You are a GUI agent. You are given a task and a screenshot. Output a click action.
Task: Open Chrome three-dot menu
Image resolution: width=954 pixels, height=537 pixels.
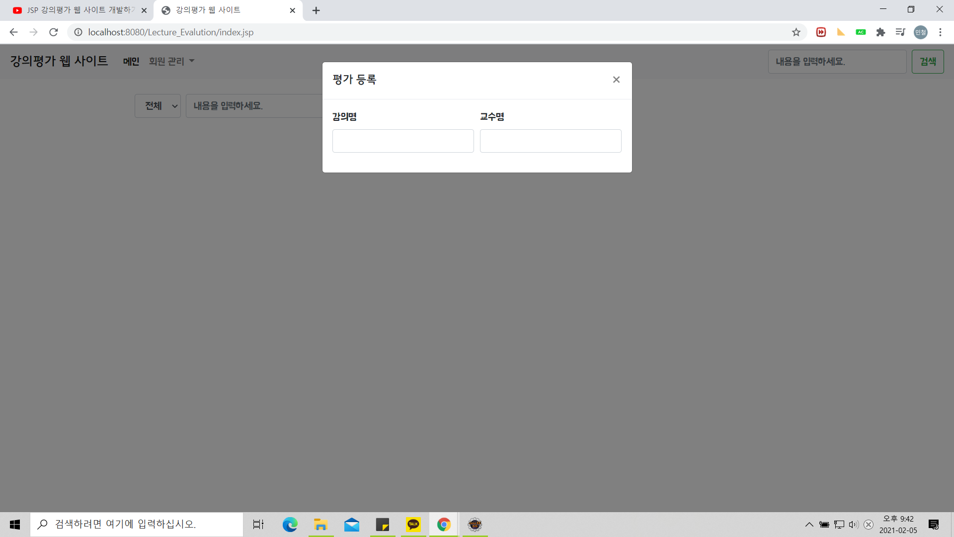tap(940, 32)
